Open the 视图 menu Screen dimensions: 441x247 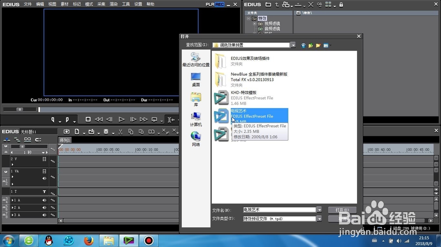(52, 4)
